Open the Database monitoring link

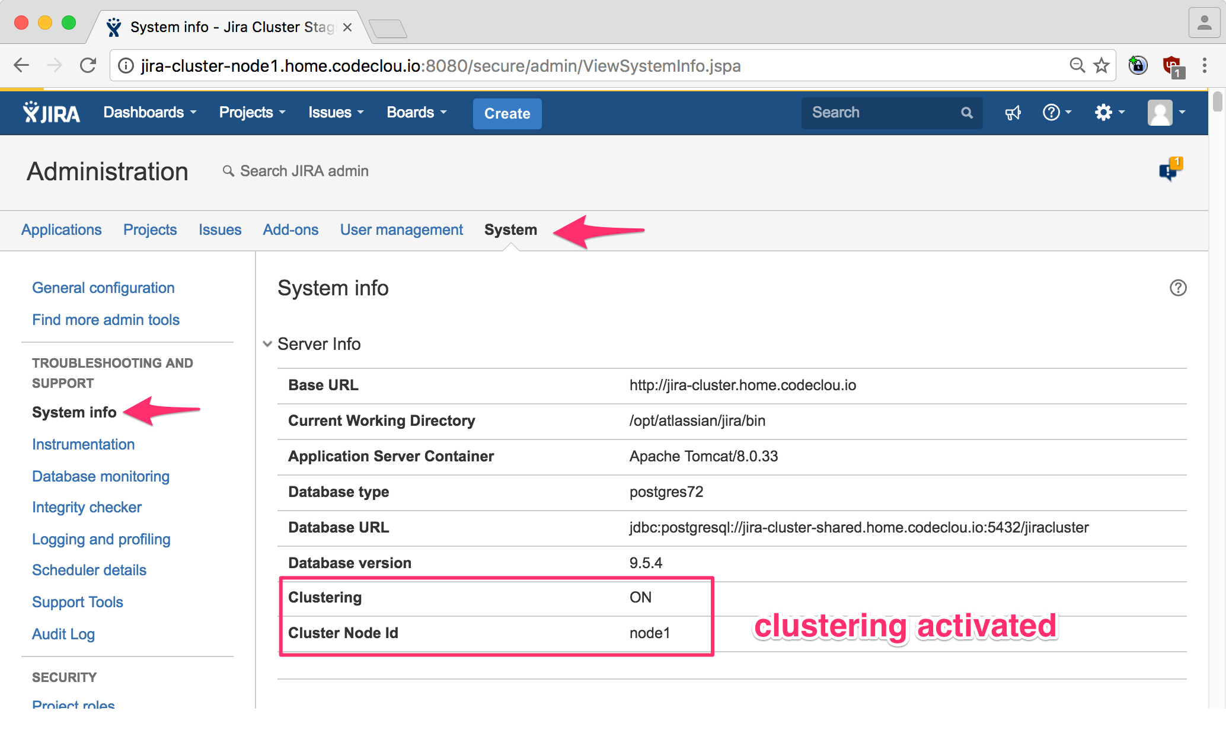point(100,476)
